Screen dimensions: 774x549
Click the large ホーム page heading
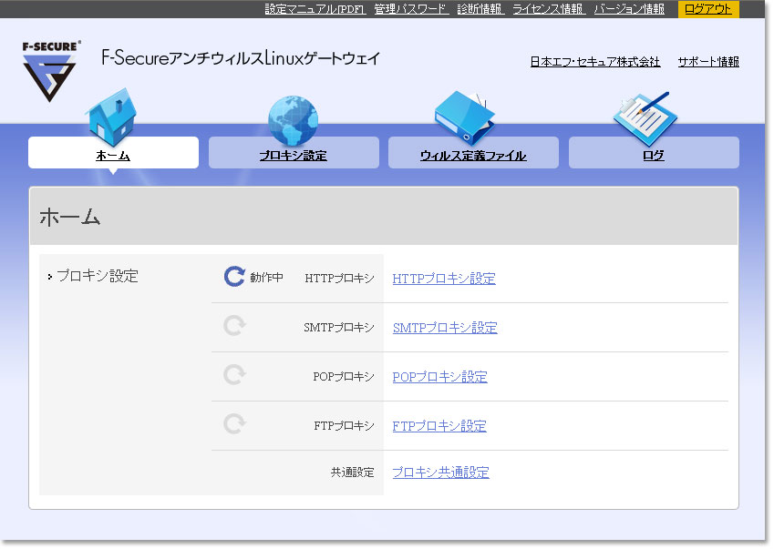[x=70, y=217]
